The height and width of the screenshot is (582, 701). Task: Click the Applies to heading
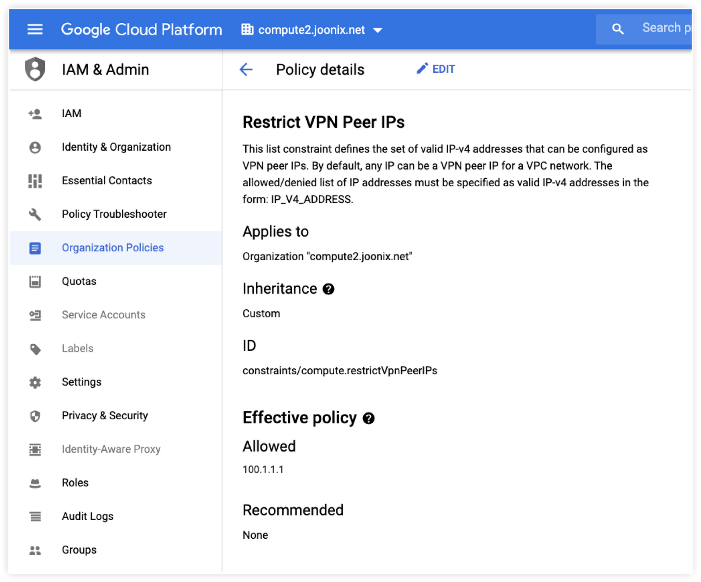click(x=276, y=232)
